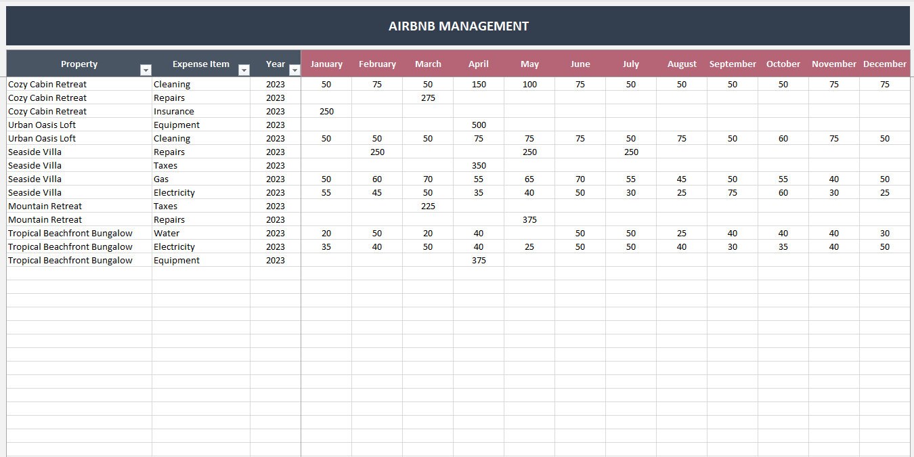Select the September column header
The width and height of the screenshot is (914, 457).
(x=733, y=64)
